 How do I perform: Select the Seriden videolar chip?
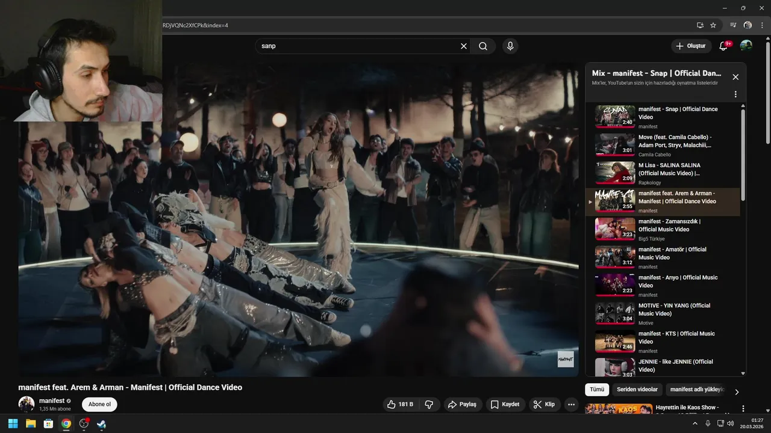pos(637,390)
